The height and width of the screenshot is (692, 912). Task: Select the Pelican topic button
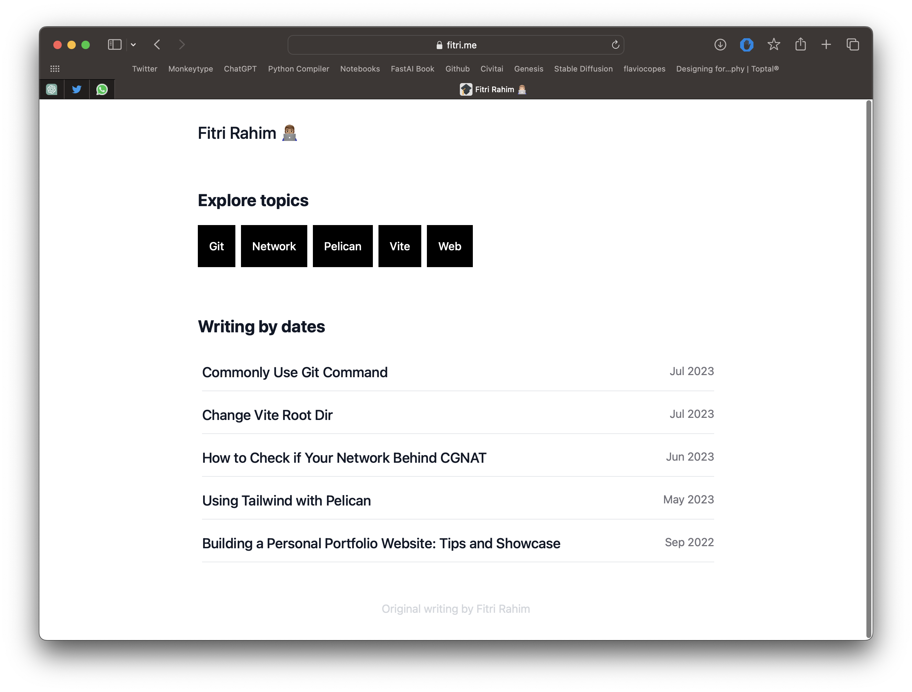click(342, 246)
